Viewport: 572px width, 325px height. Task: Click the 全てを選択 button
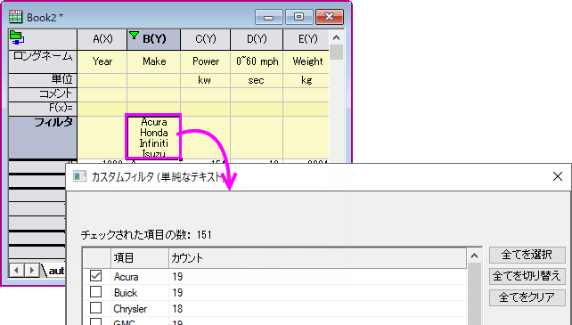[x=527, y=255]
